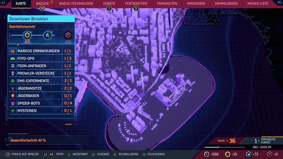Select the SPIDER-BOTS row
This screenshot has width=283, height=159.
click(41, 103)
